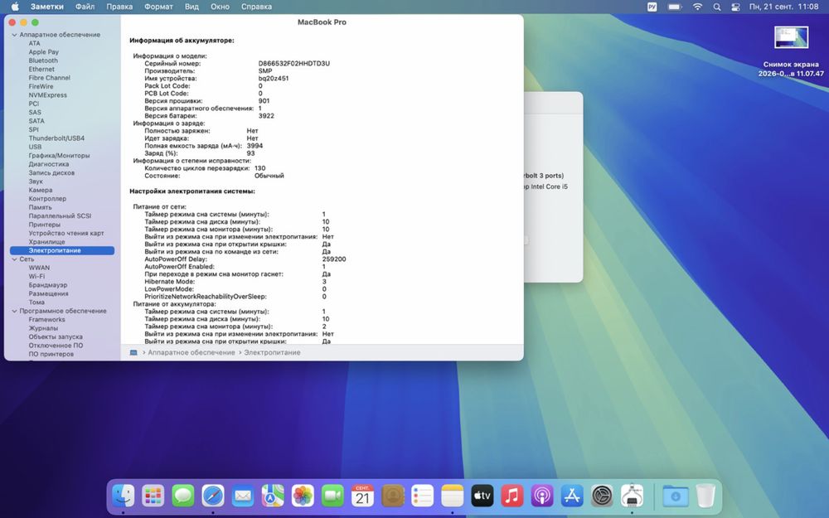Open System Information chip icon in dock

[632, 496]
